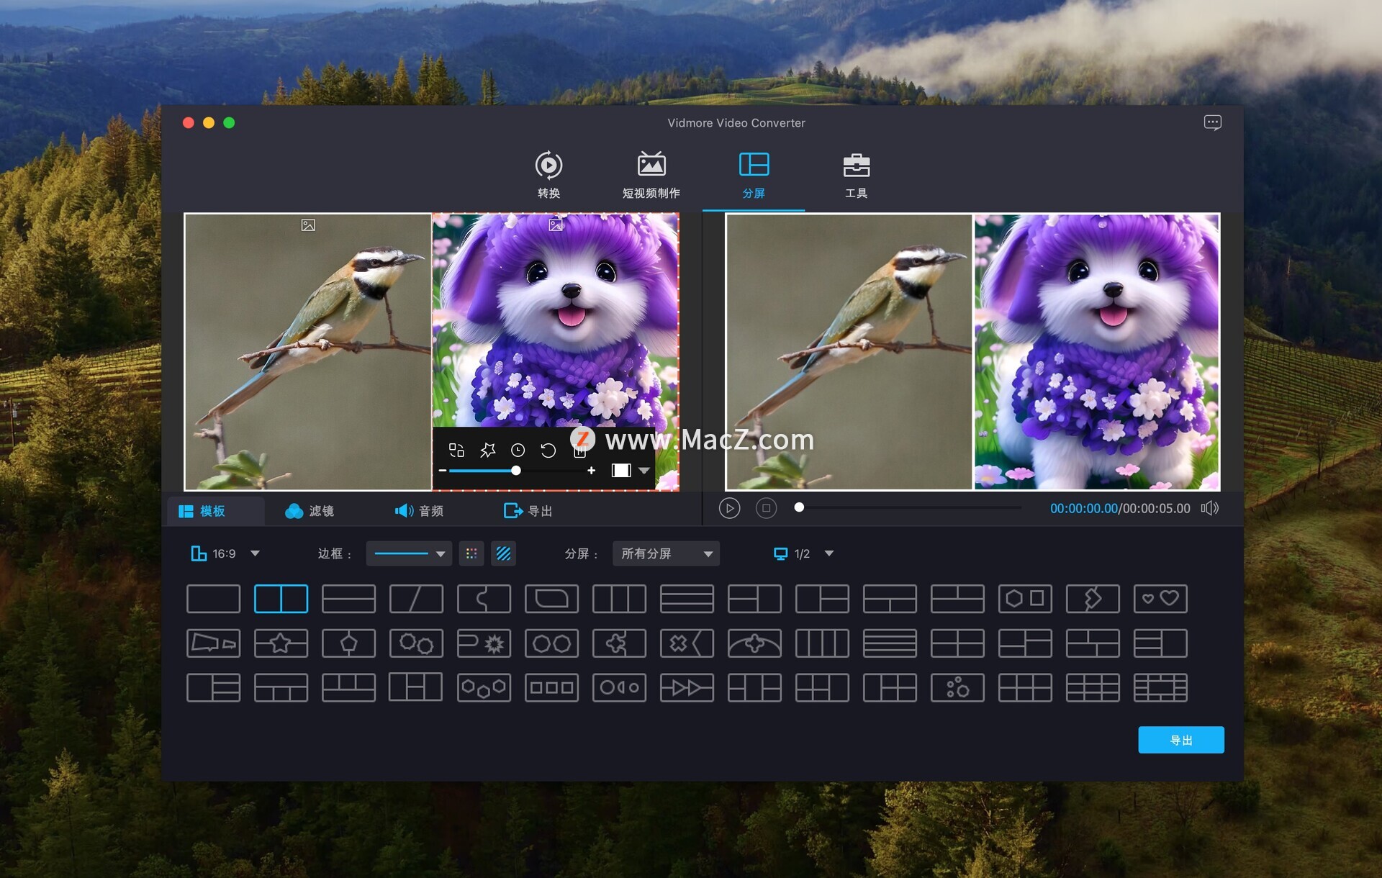Screen dimensions: 1382x878
Task: Choose the three hexagons template
Action: tap(484, 688)
